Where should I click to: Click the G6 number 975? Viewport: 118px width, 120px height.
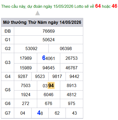[71, 103]
